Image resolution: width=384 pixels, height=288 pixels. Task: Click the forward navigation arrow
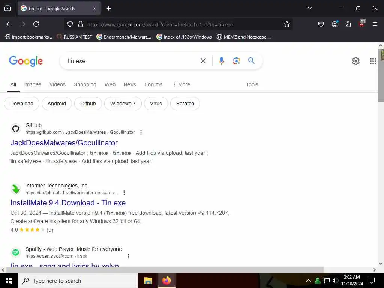pyautogui.click(x=22, y=24)
